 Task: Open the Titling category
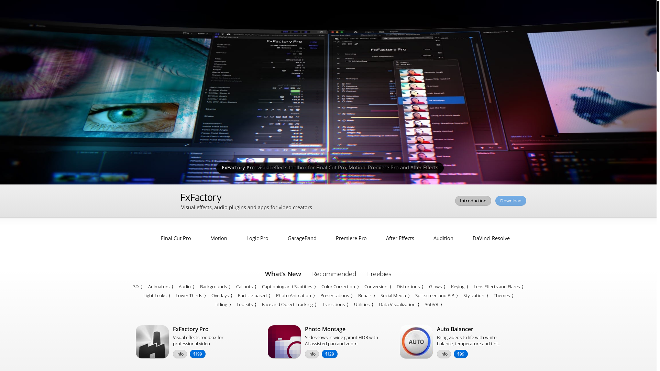(223, 305)
